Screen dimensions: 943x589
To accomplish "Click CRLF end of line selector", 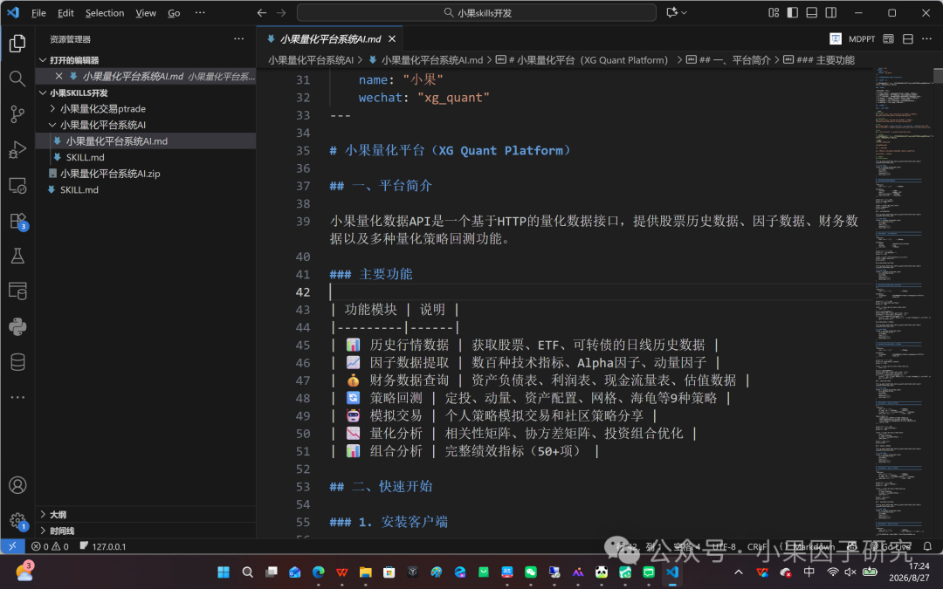I will point(757,546).
